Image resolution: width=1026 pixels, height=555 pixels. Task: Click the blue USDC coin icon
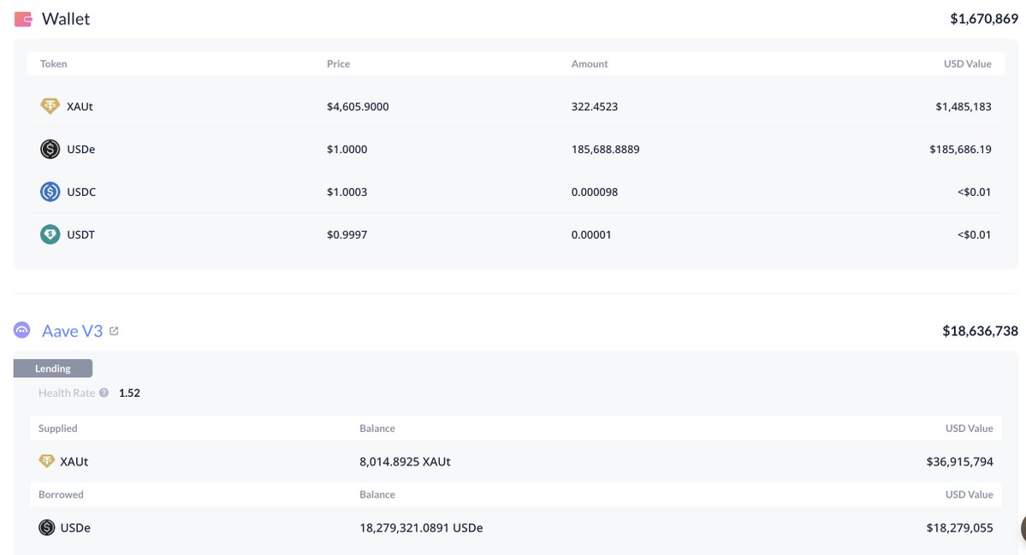click(x=50, y=192)
